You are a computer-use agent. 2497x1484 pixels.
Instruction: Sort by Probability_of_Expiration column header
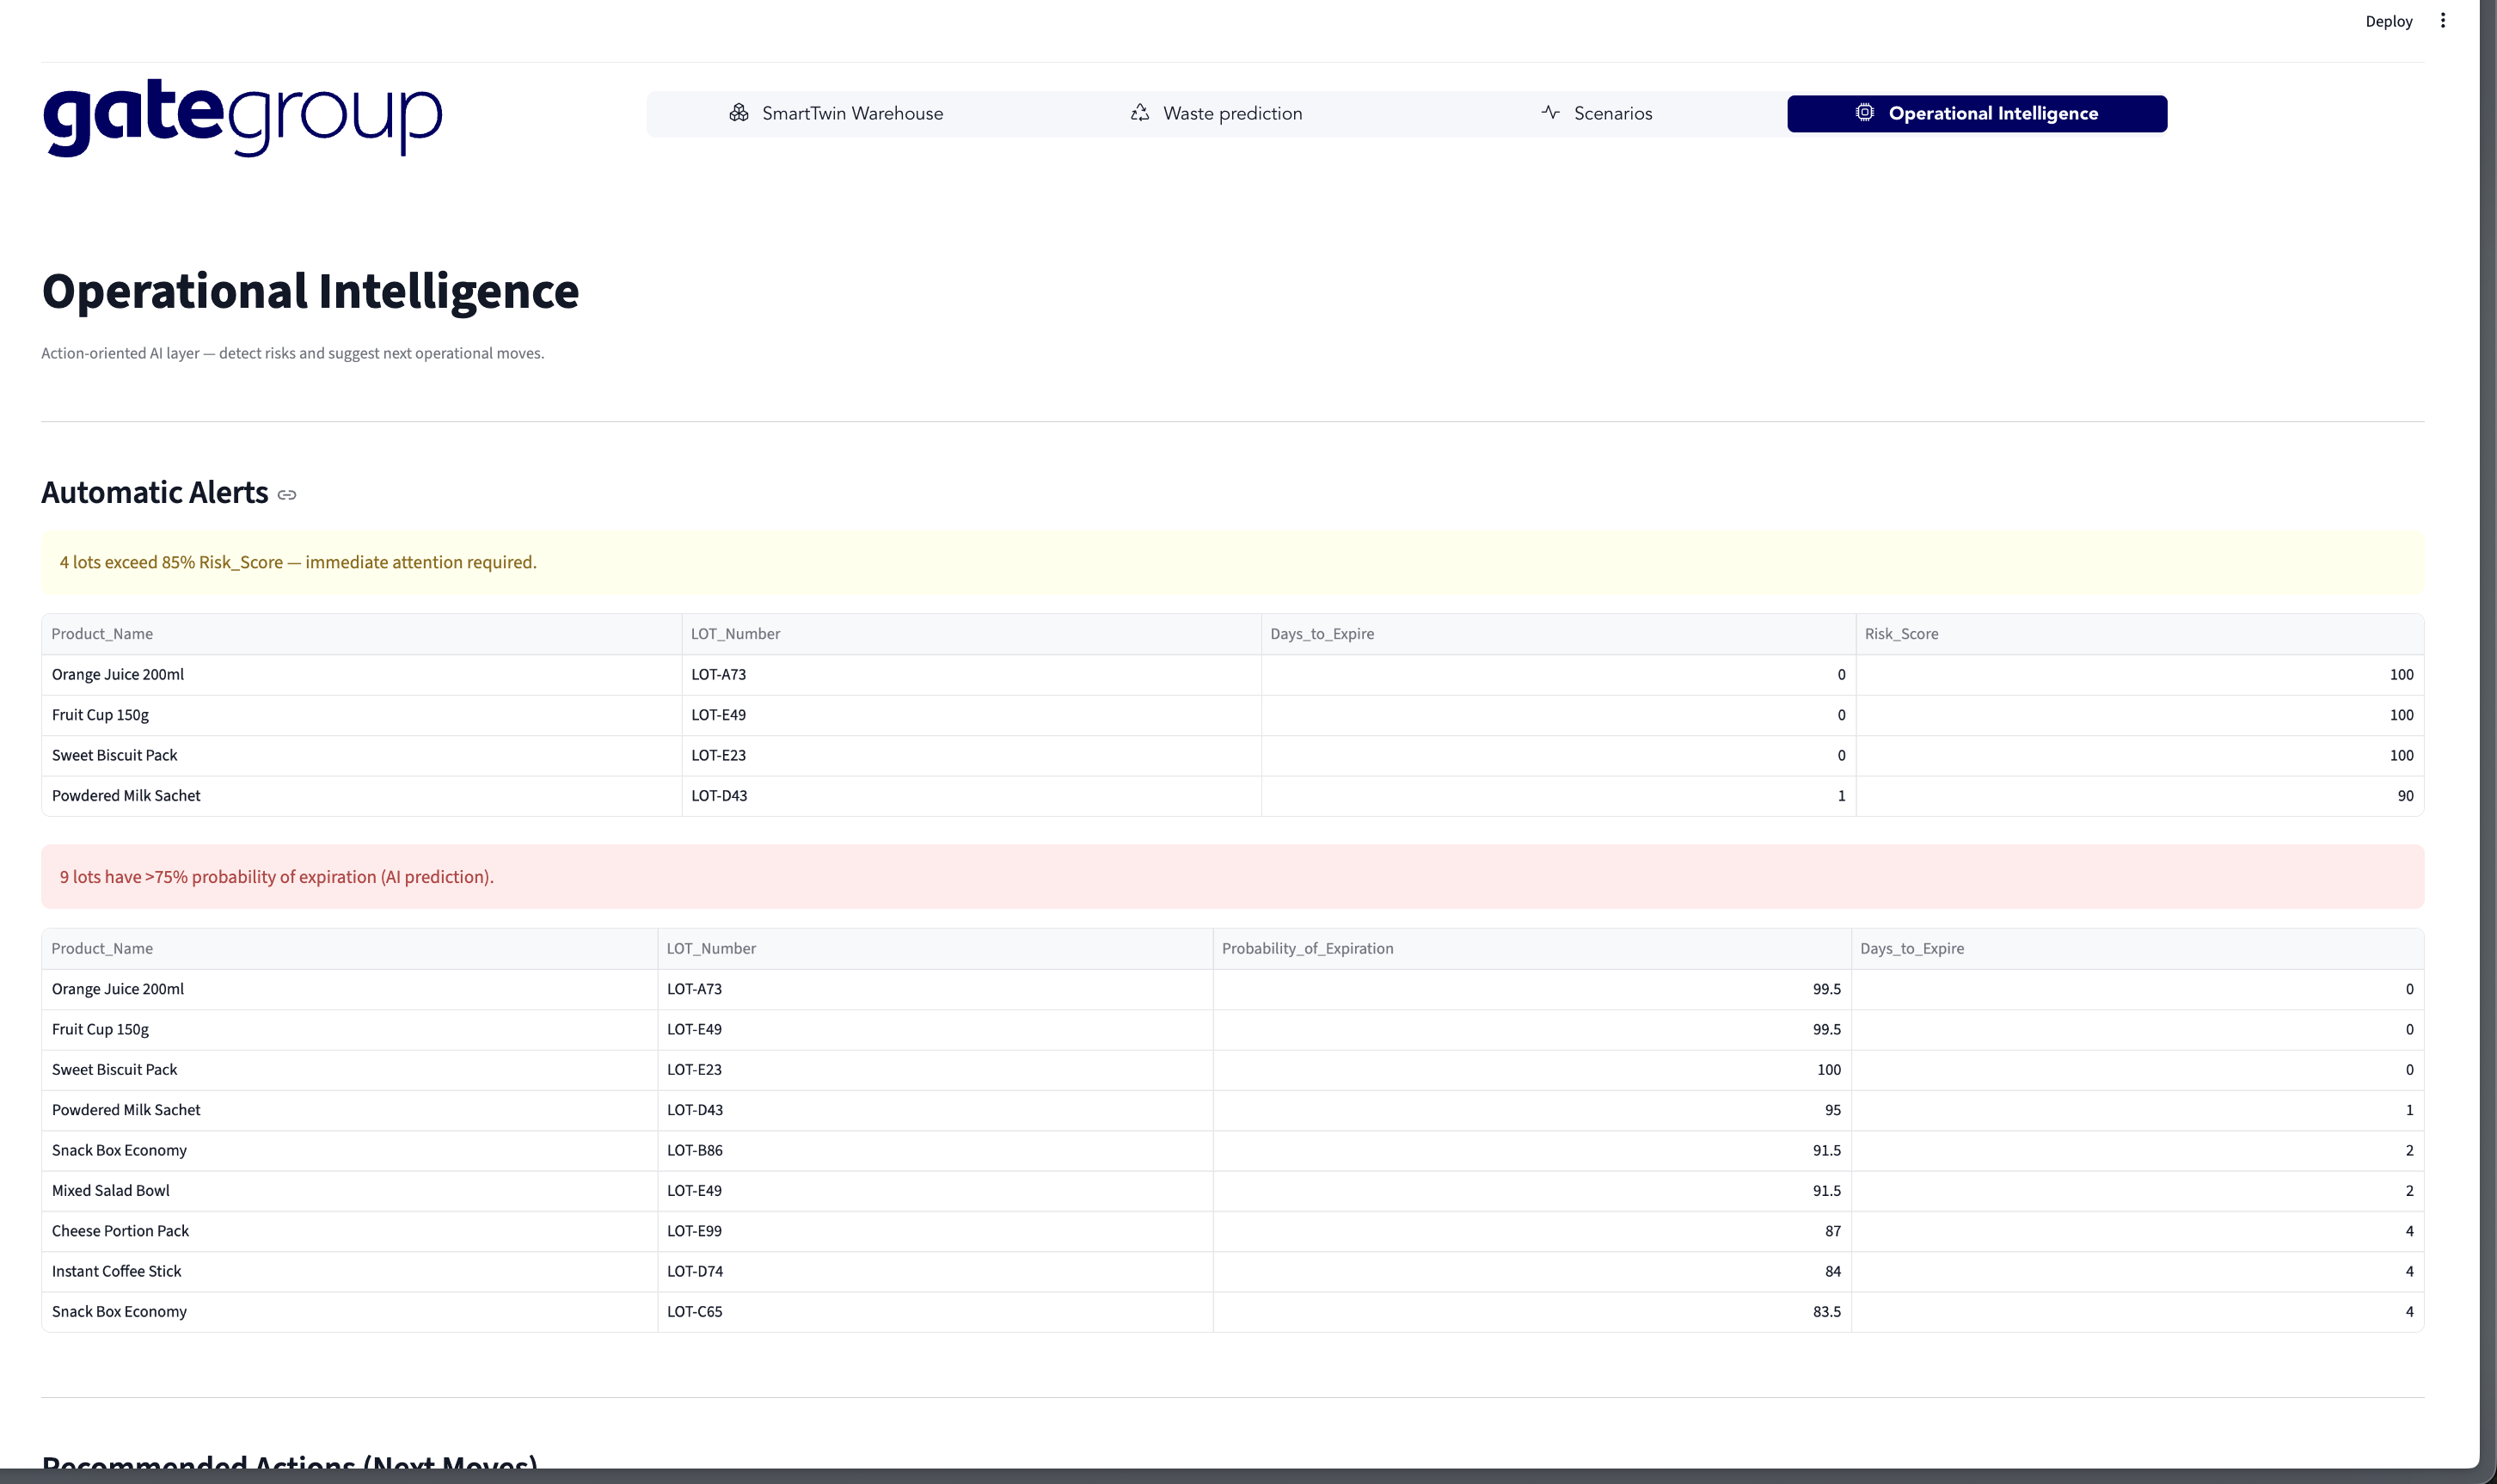(1306, 948)
